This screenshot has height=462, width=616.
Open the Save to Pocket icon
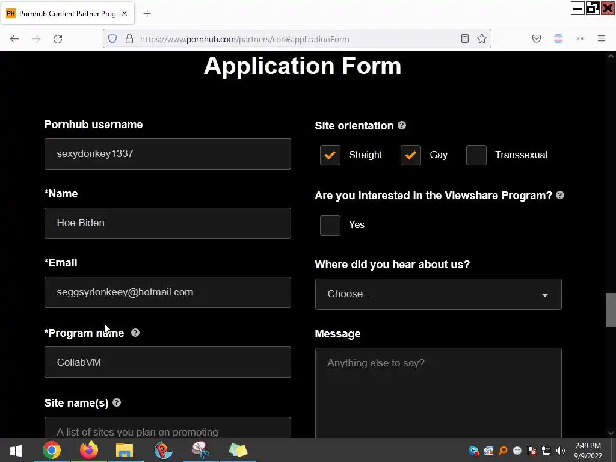coord(536,38)
